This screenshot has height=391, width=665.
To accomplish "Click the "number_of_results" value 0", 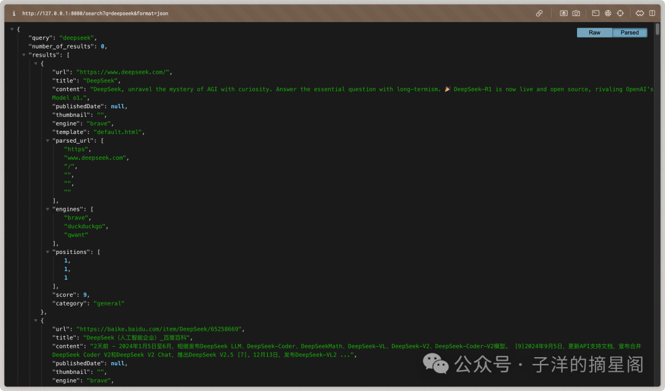I will point(102,47).
